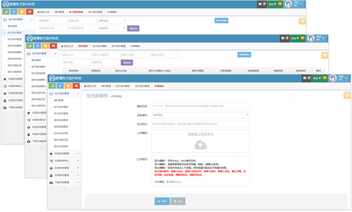Click the blue pencil shortcut icon in front window

(60, 86)
